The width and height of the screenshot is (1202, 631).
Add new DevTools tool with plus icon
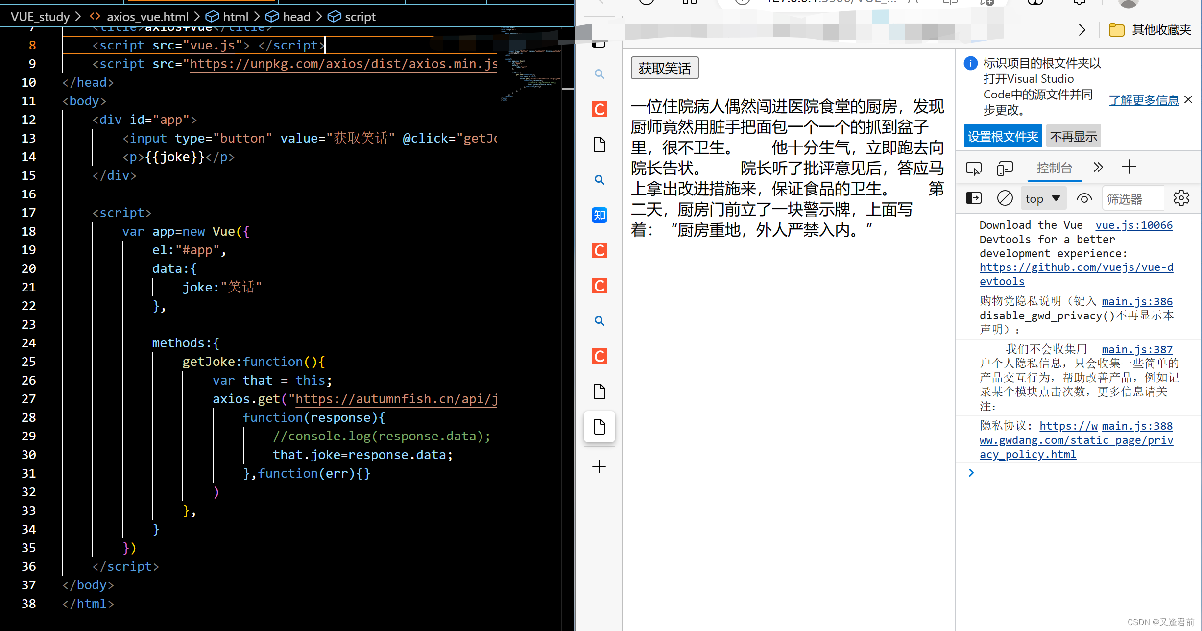click(1129, 167)
